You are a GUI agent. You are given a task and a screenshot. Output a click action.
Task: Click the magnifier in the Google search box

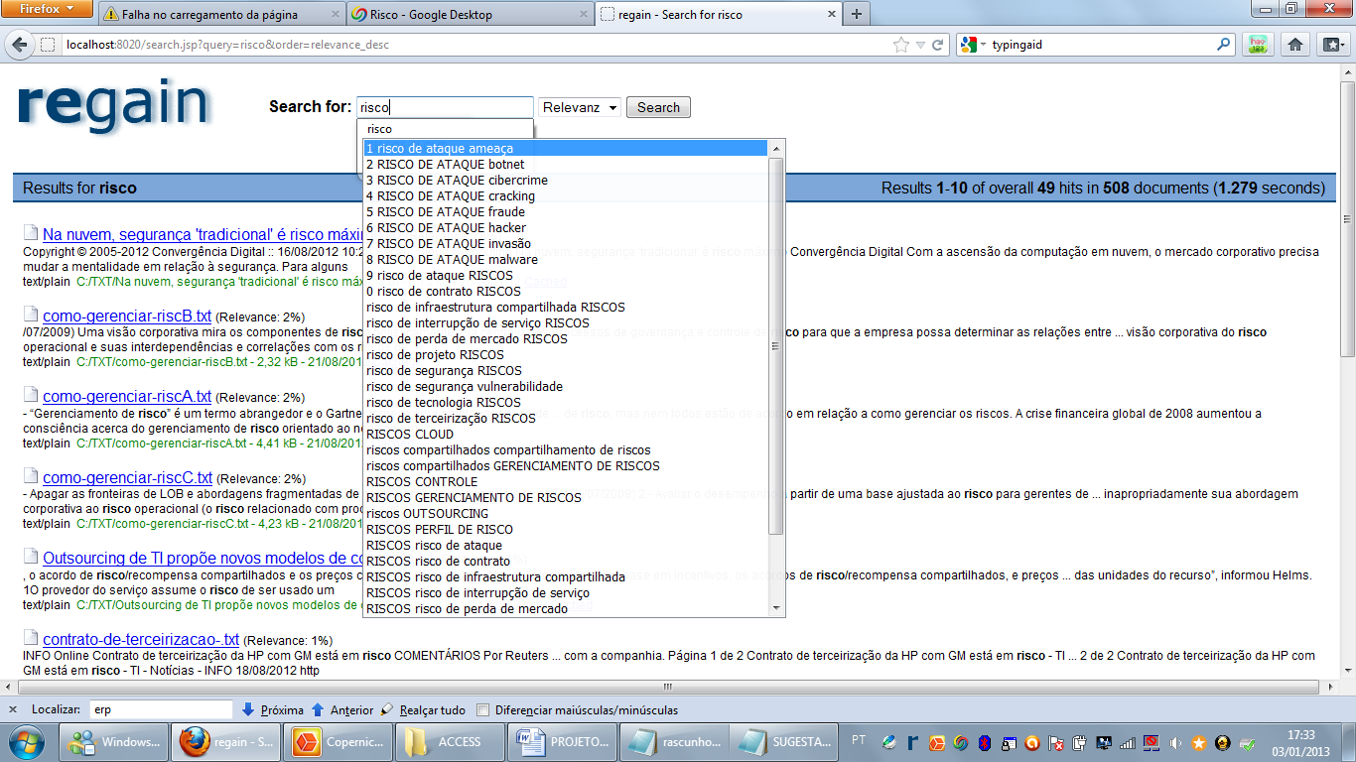tap(1223, 45)
